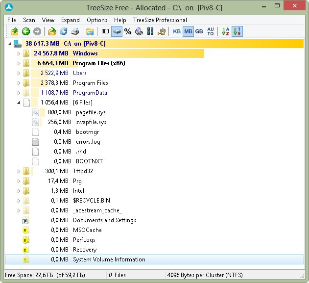Image resolution: width=309 pixels, height=283 pixels.
Task: Collapse the [6 Files] group
Action: [x=19, y=103]
